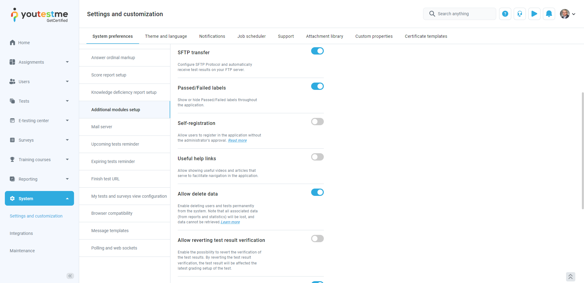The height and width of the screenshot is (283, 584).
Task: Open the notifications bell icon
Action: 549,14
